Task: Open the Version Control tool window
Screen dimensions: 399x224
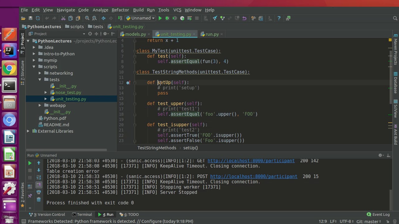Action: coord(47,214)
